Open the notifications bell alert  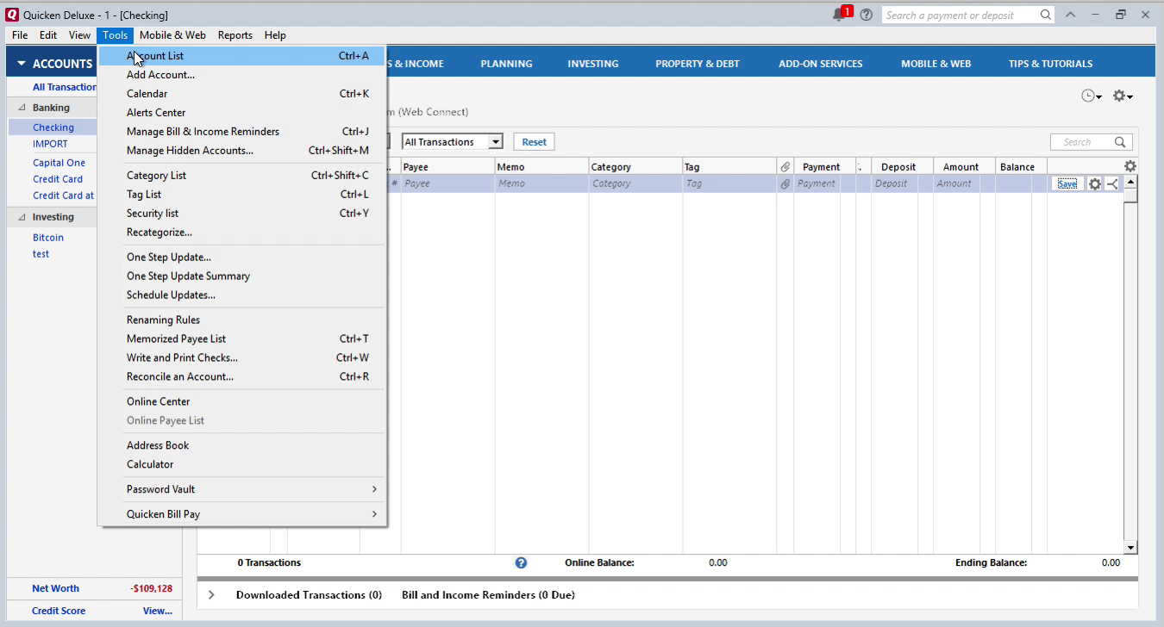coord(839,15)
